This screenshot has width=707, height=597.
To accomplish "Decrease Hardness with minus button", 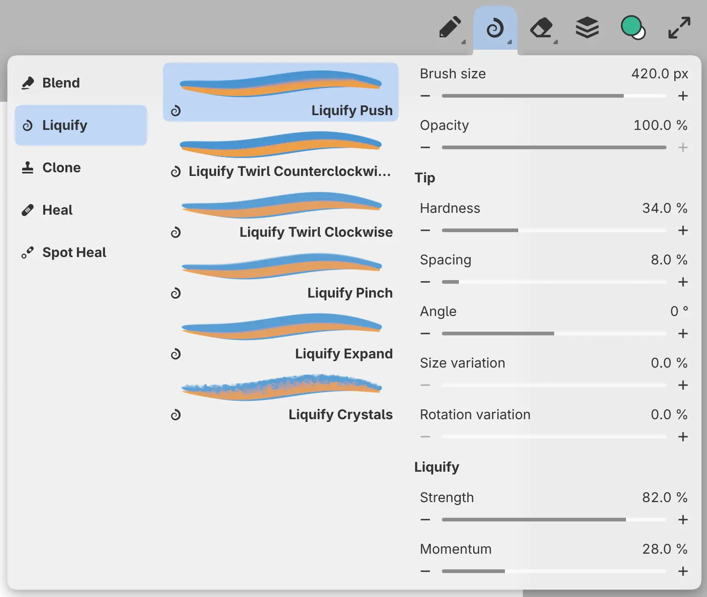I will [x=425, y=230].
